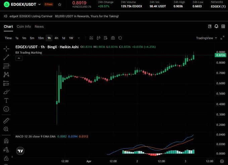Add EDGEX/USDT to favorites with star

pos(60,5)
